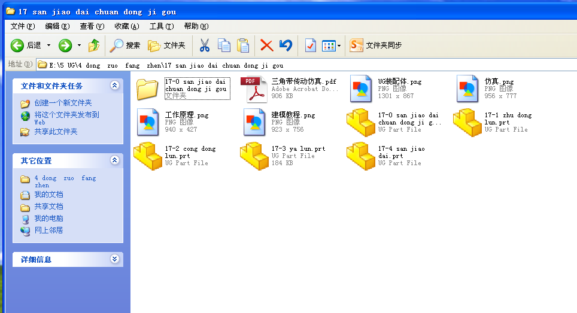The height and width of the screenshot is (313, 577).
Task: Click the 三角带传动仿真.pdf file name
Action: point(304,81)
